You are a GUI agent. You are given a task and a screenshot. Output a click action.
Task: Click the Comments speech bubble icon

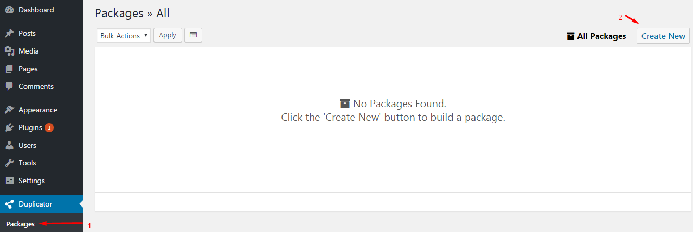click(x=9, y=87)
